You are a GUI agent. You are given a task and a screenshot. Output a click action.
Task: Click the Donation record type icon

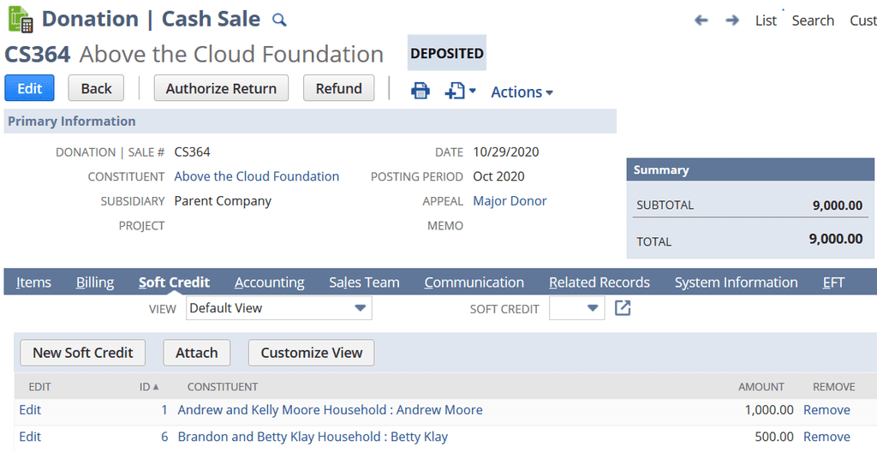21,19
